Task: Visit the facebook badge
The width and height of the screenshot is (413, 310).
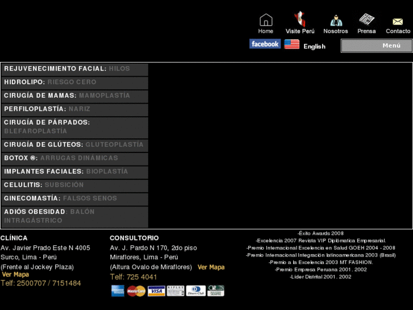Action: tap(265, 44)
